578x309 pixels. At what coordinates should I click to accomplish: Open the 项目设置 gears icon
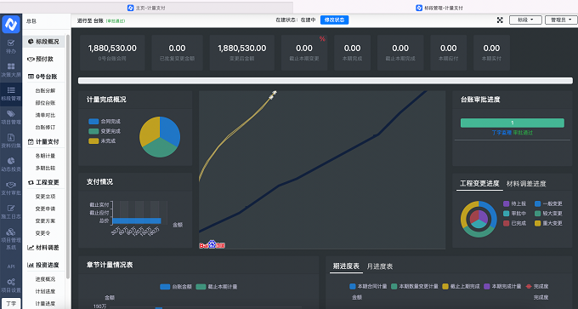point(11,282)
